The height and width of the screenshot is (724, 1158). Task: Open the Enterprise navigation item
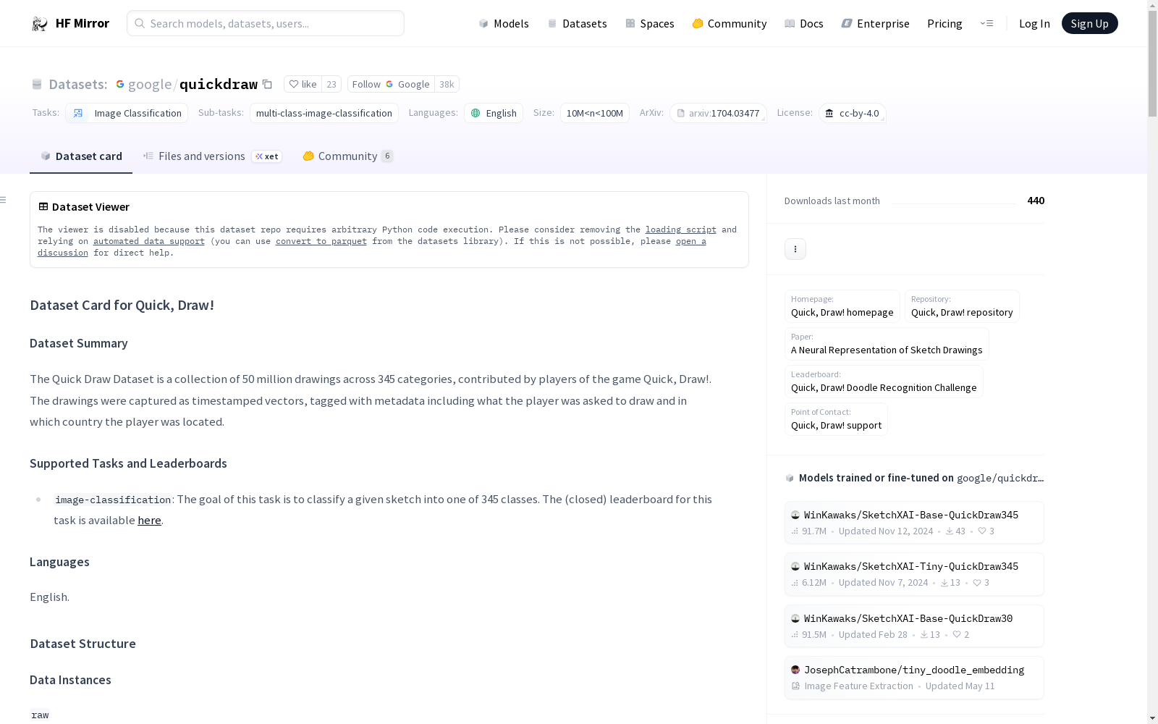pyautogui.click(x=875, y=24)
